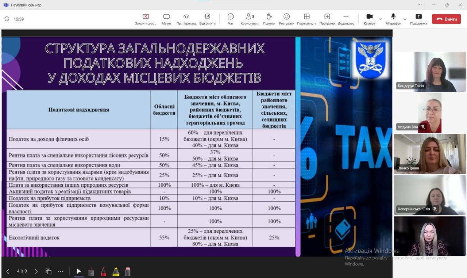
Task: Toggle Пр. перегляд private view
Action: point(186,19)
